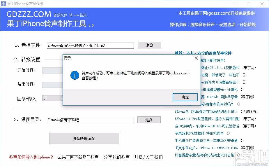Start conversion with 开始转换(.m4r) button
269x166 pixels.
pos(84,138)
